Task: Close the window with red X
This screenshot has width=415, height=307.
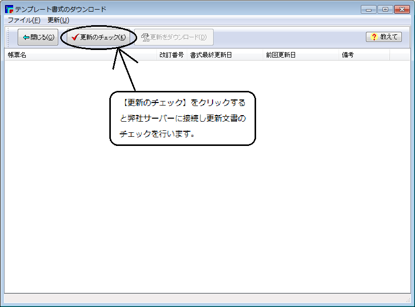Action: pyautogui.click(x=401, y=9)
